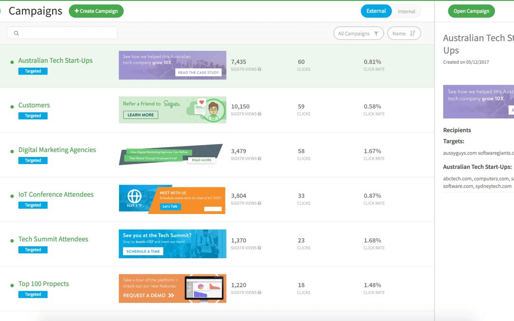Click the 18 clicks value
514x321 pixels.
click(301, 285)
